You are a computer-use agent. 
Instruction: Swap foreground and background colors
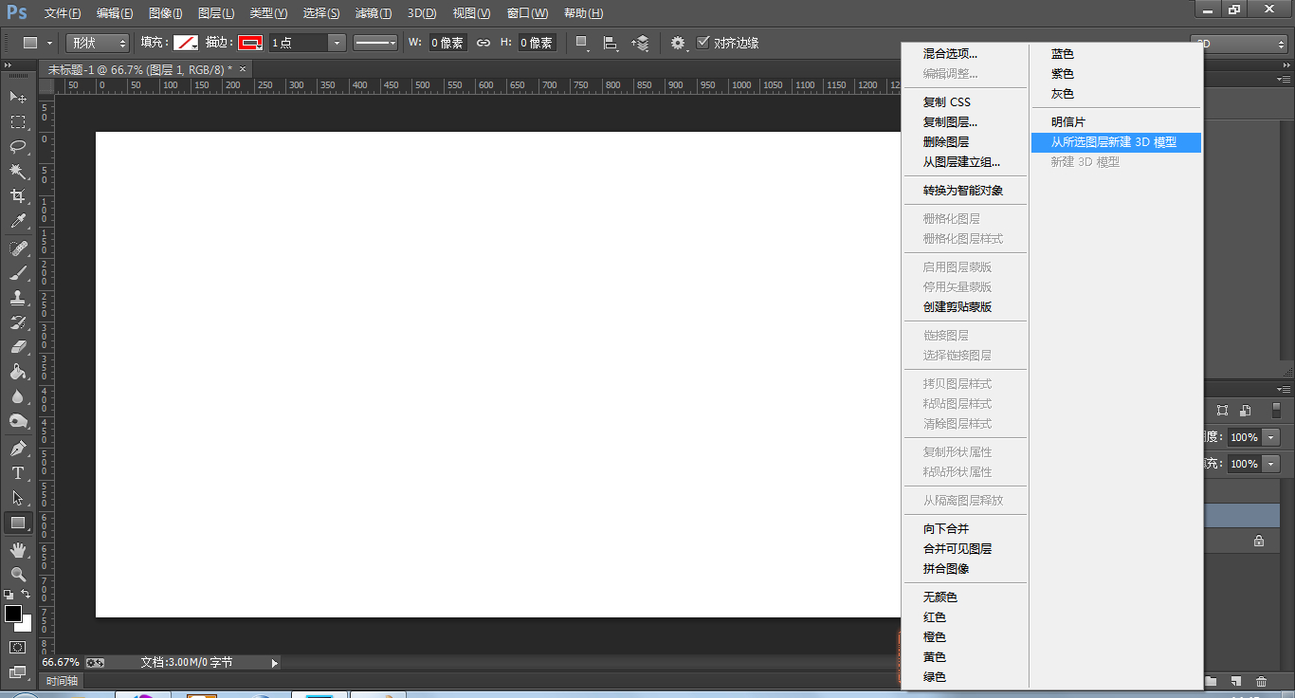[x=26, y=595]
